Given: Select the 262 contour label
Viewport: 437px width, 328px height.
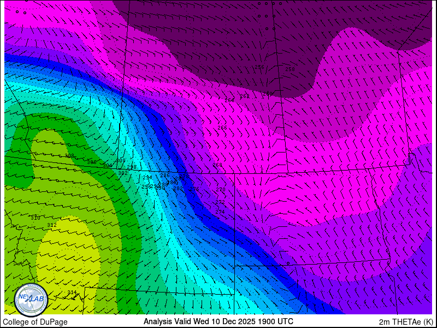Looking at the screenshot, I should 245,96.
